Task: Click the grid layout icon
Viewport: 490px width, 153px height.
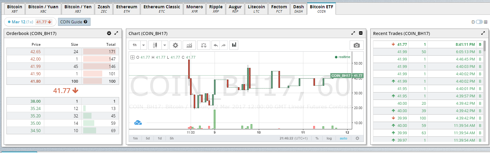Action: (486, 22)
